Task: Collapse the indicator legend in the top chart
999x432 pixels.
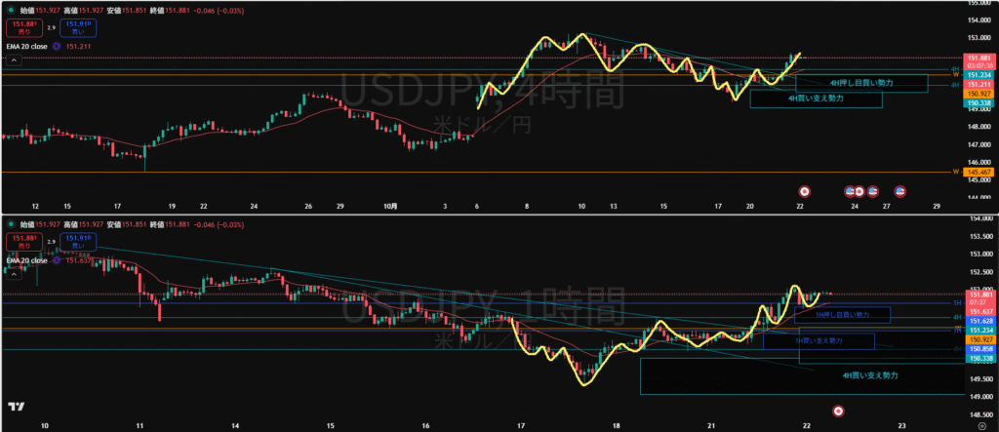Action: (x=14, y=60)
